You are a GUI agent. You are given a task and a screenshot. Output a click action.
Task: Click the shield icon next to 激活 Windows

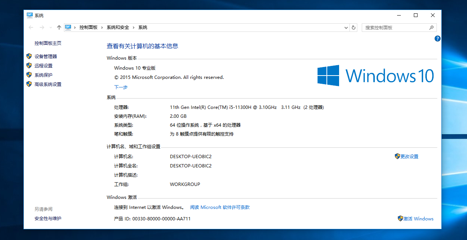click(400, 219)
